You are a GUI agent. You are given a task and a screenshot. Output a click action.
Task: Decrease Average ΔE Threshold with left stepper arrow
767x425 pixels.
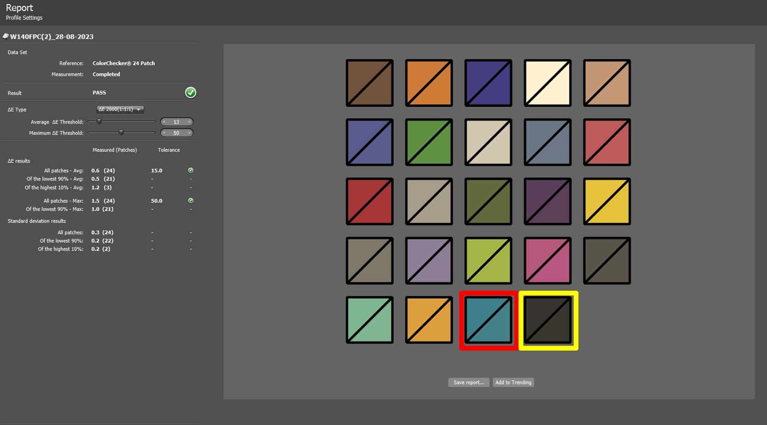point(164,122)
